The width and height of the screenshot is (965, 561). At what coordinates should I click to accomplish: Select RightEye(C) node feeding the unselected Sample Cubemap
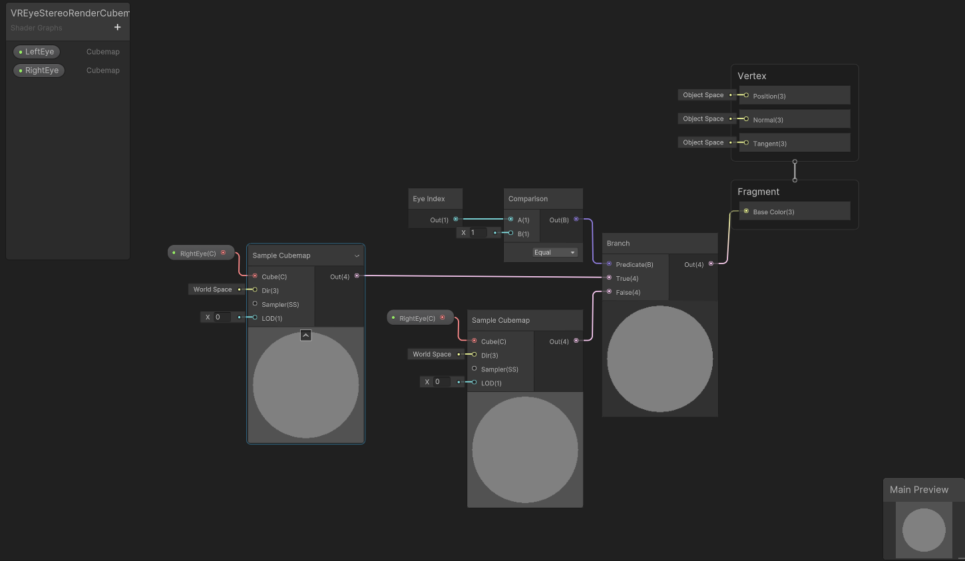420,318
